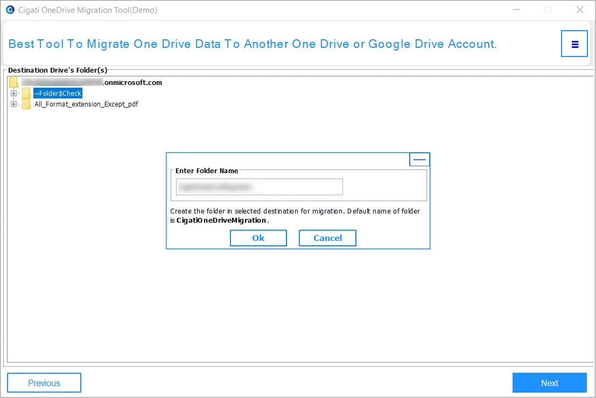
Task: Minimize the application window
Action: (517, 10)
